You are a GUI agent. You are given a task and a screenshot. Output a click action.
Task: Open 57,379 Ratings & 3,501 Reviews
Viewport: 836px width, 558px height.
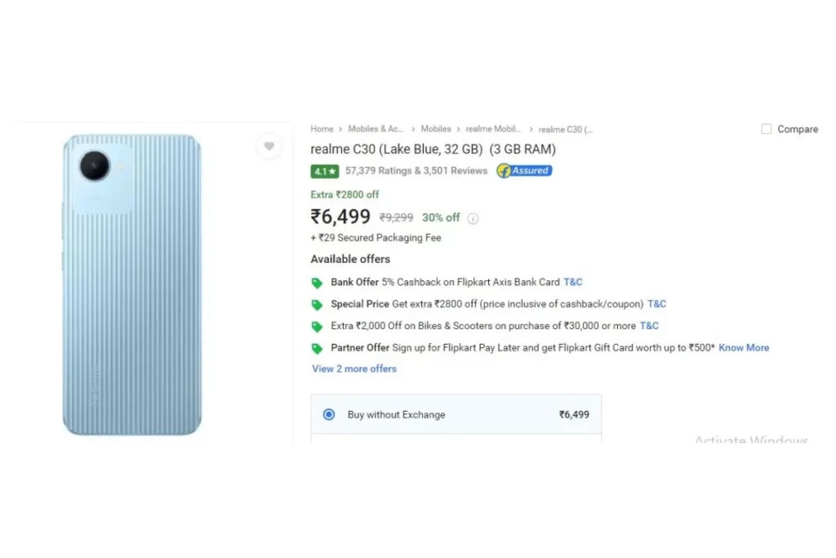click(x=416, y=171)
